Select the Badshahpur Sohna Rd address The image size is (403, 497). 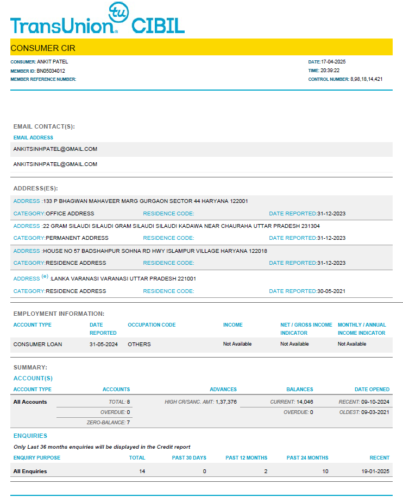point(155,251)
